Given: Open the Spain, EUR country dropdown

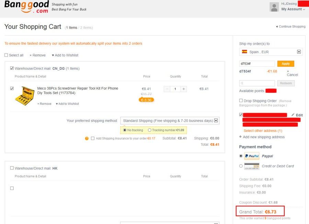Looking at the screenshot, I should click(x=271, y=52).
